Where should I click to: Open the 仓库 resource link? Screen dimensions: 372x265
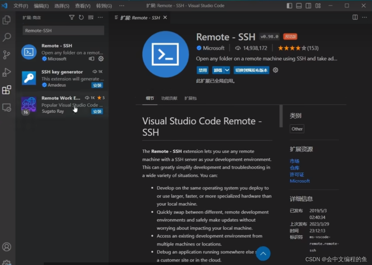(x=294, y=168)
